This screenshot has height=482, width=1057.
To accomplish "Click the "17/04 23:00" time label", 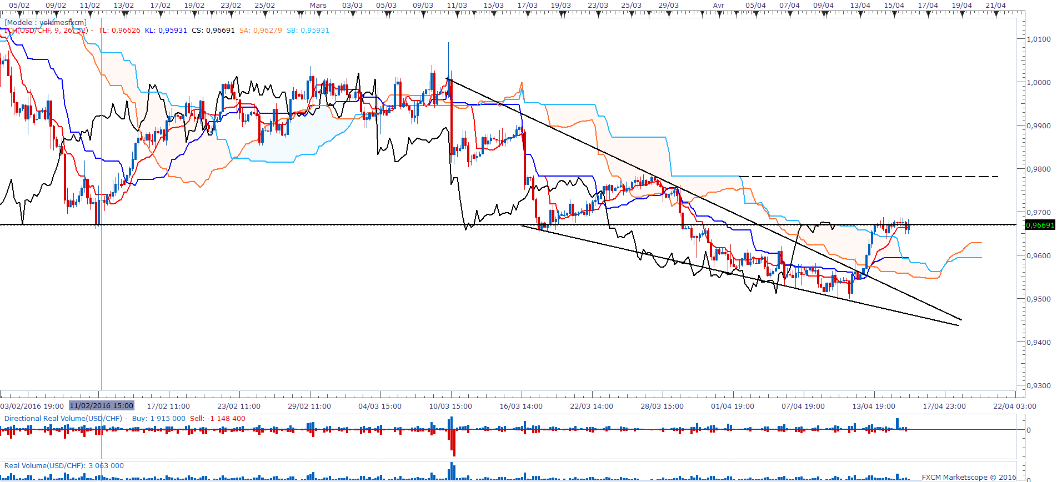I will pyautogui.click(x=945, y=406).
